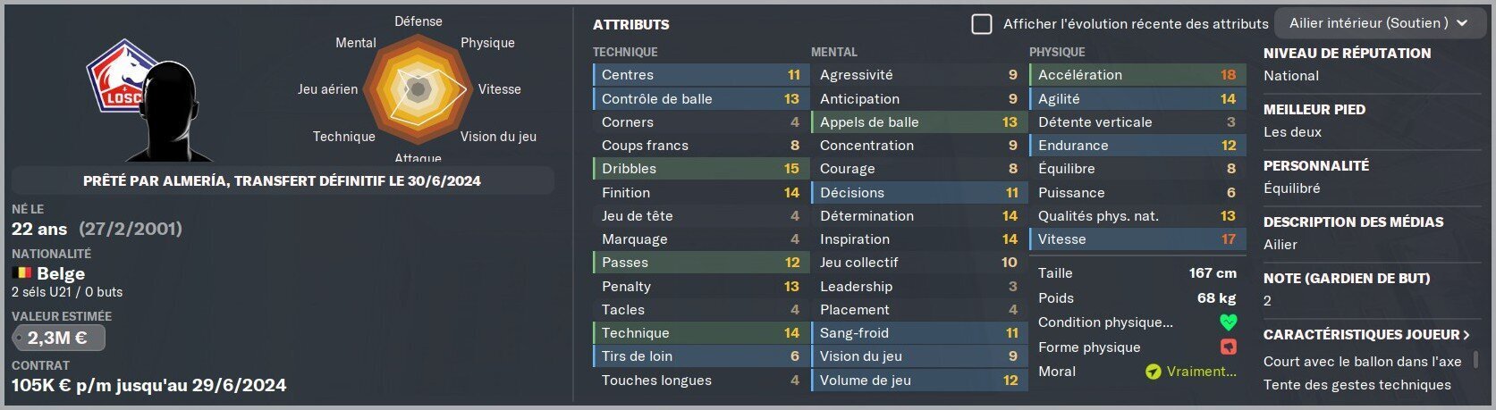Click the estimated value tag 2,3M €

tap(59, 338)
